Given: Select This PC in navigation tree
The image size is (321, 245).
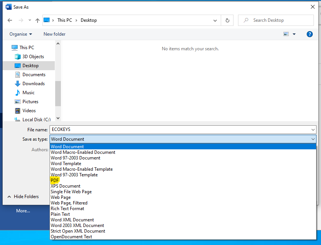Looking at the screenshot, I should point(27,47).
